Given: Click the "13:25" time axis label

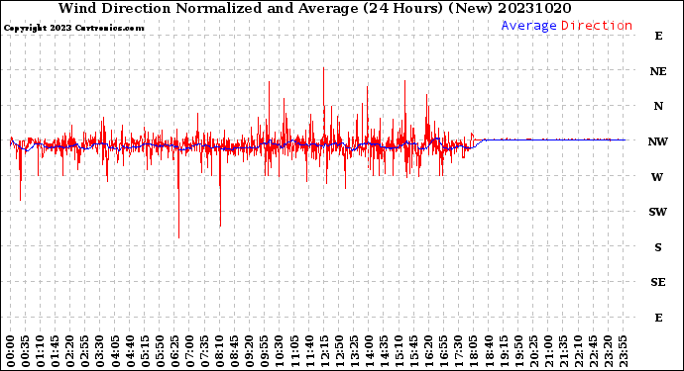Looking at the screenshot, I should tap(354, 351).
